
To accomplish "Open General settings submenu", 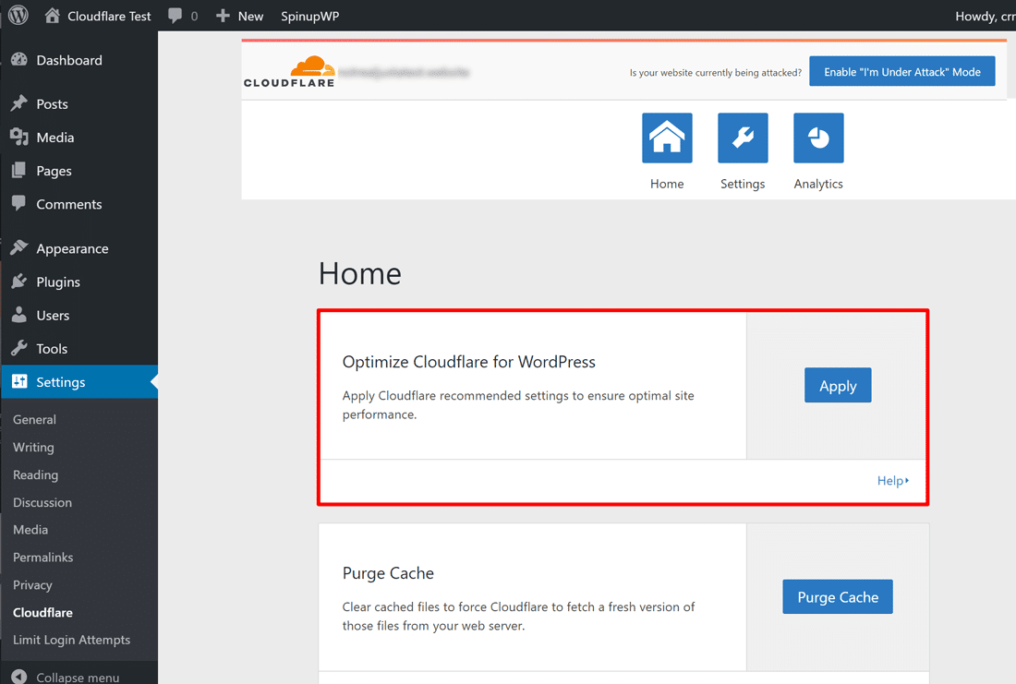I will coord(34,420).
